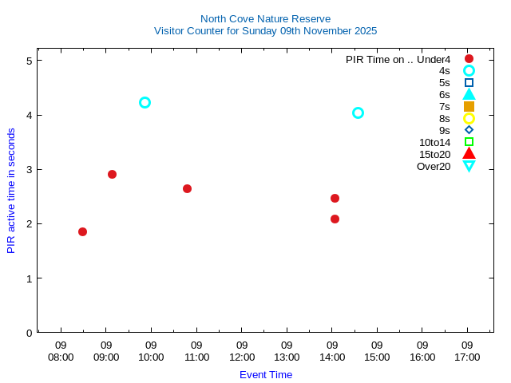Click the cyan 4s legend circle
This screenshot has width=511, height=383.
pyautogui.click(x=469, y=71)
